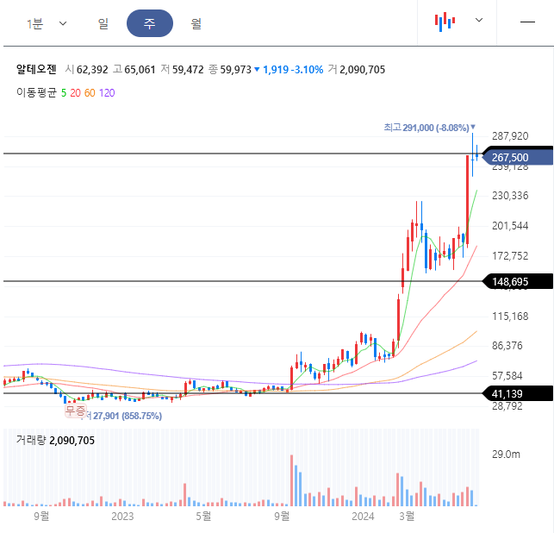The height and width of the screenshot is (533, 554).
Task: Click the 41,139 horizontal line label
Action: [517, 393]
